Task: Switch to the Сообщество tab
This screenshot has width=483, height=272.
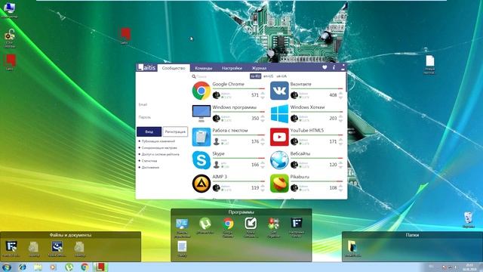Action: [174, 68]
